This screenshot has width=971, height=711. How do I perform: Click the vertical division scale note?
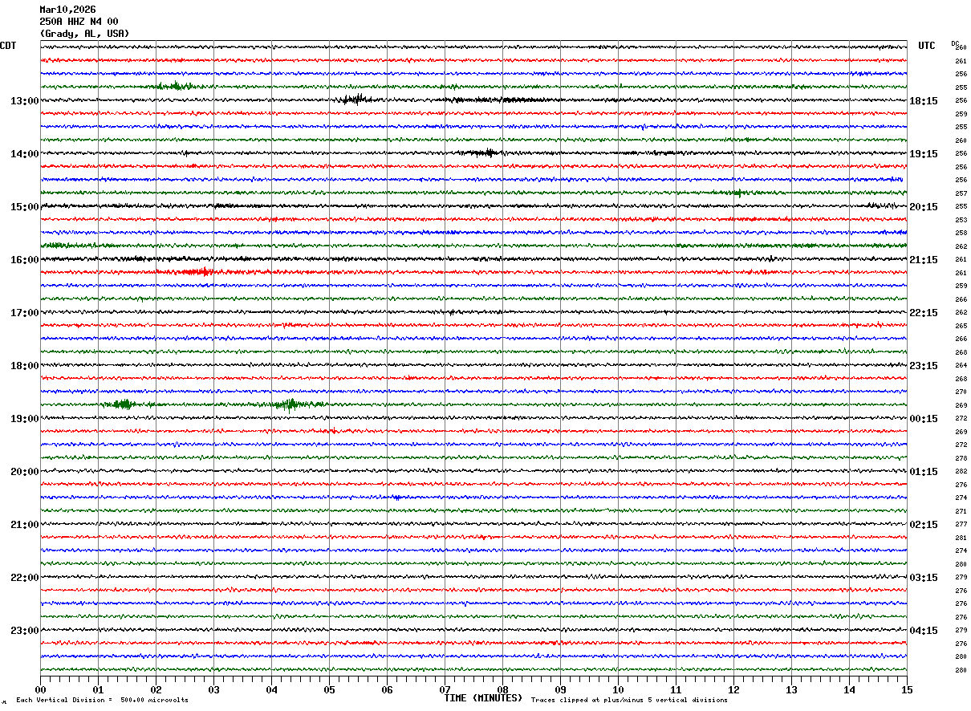[102, 700]
